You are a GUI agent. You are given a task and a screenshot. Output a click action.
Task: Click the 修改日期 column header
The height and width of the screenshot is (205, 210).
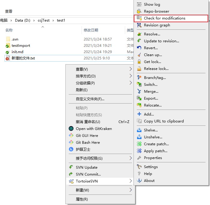(91, 30)
